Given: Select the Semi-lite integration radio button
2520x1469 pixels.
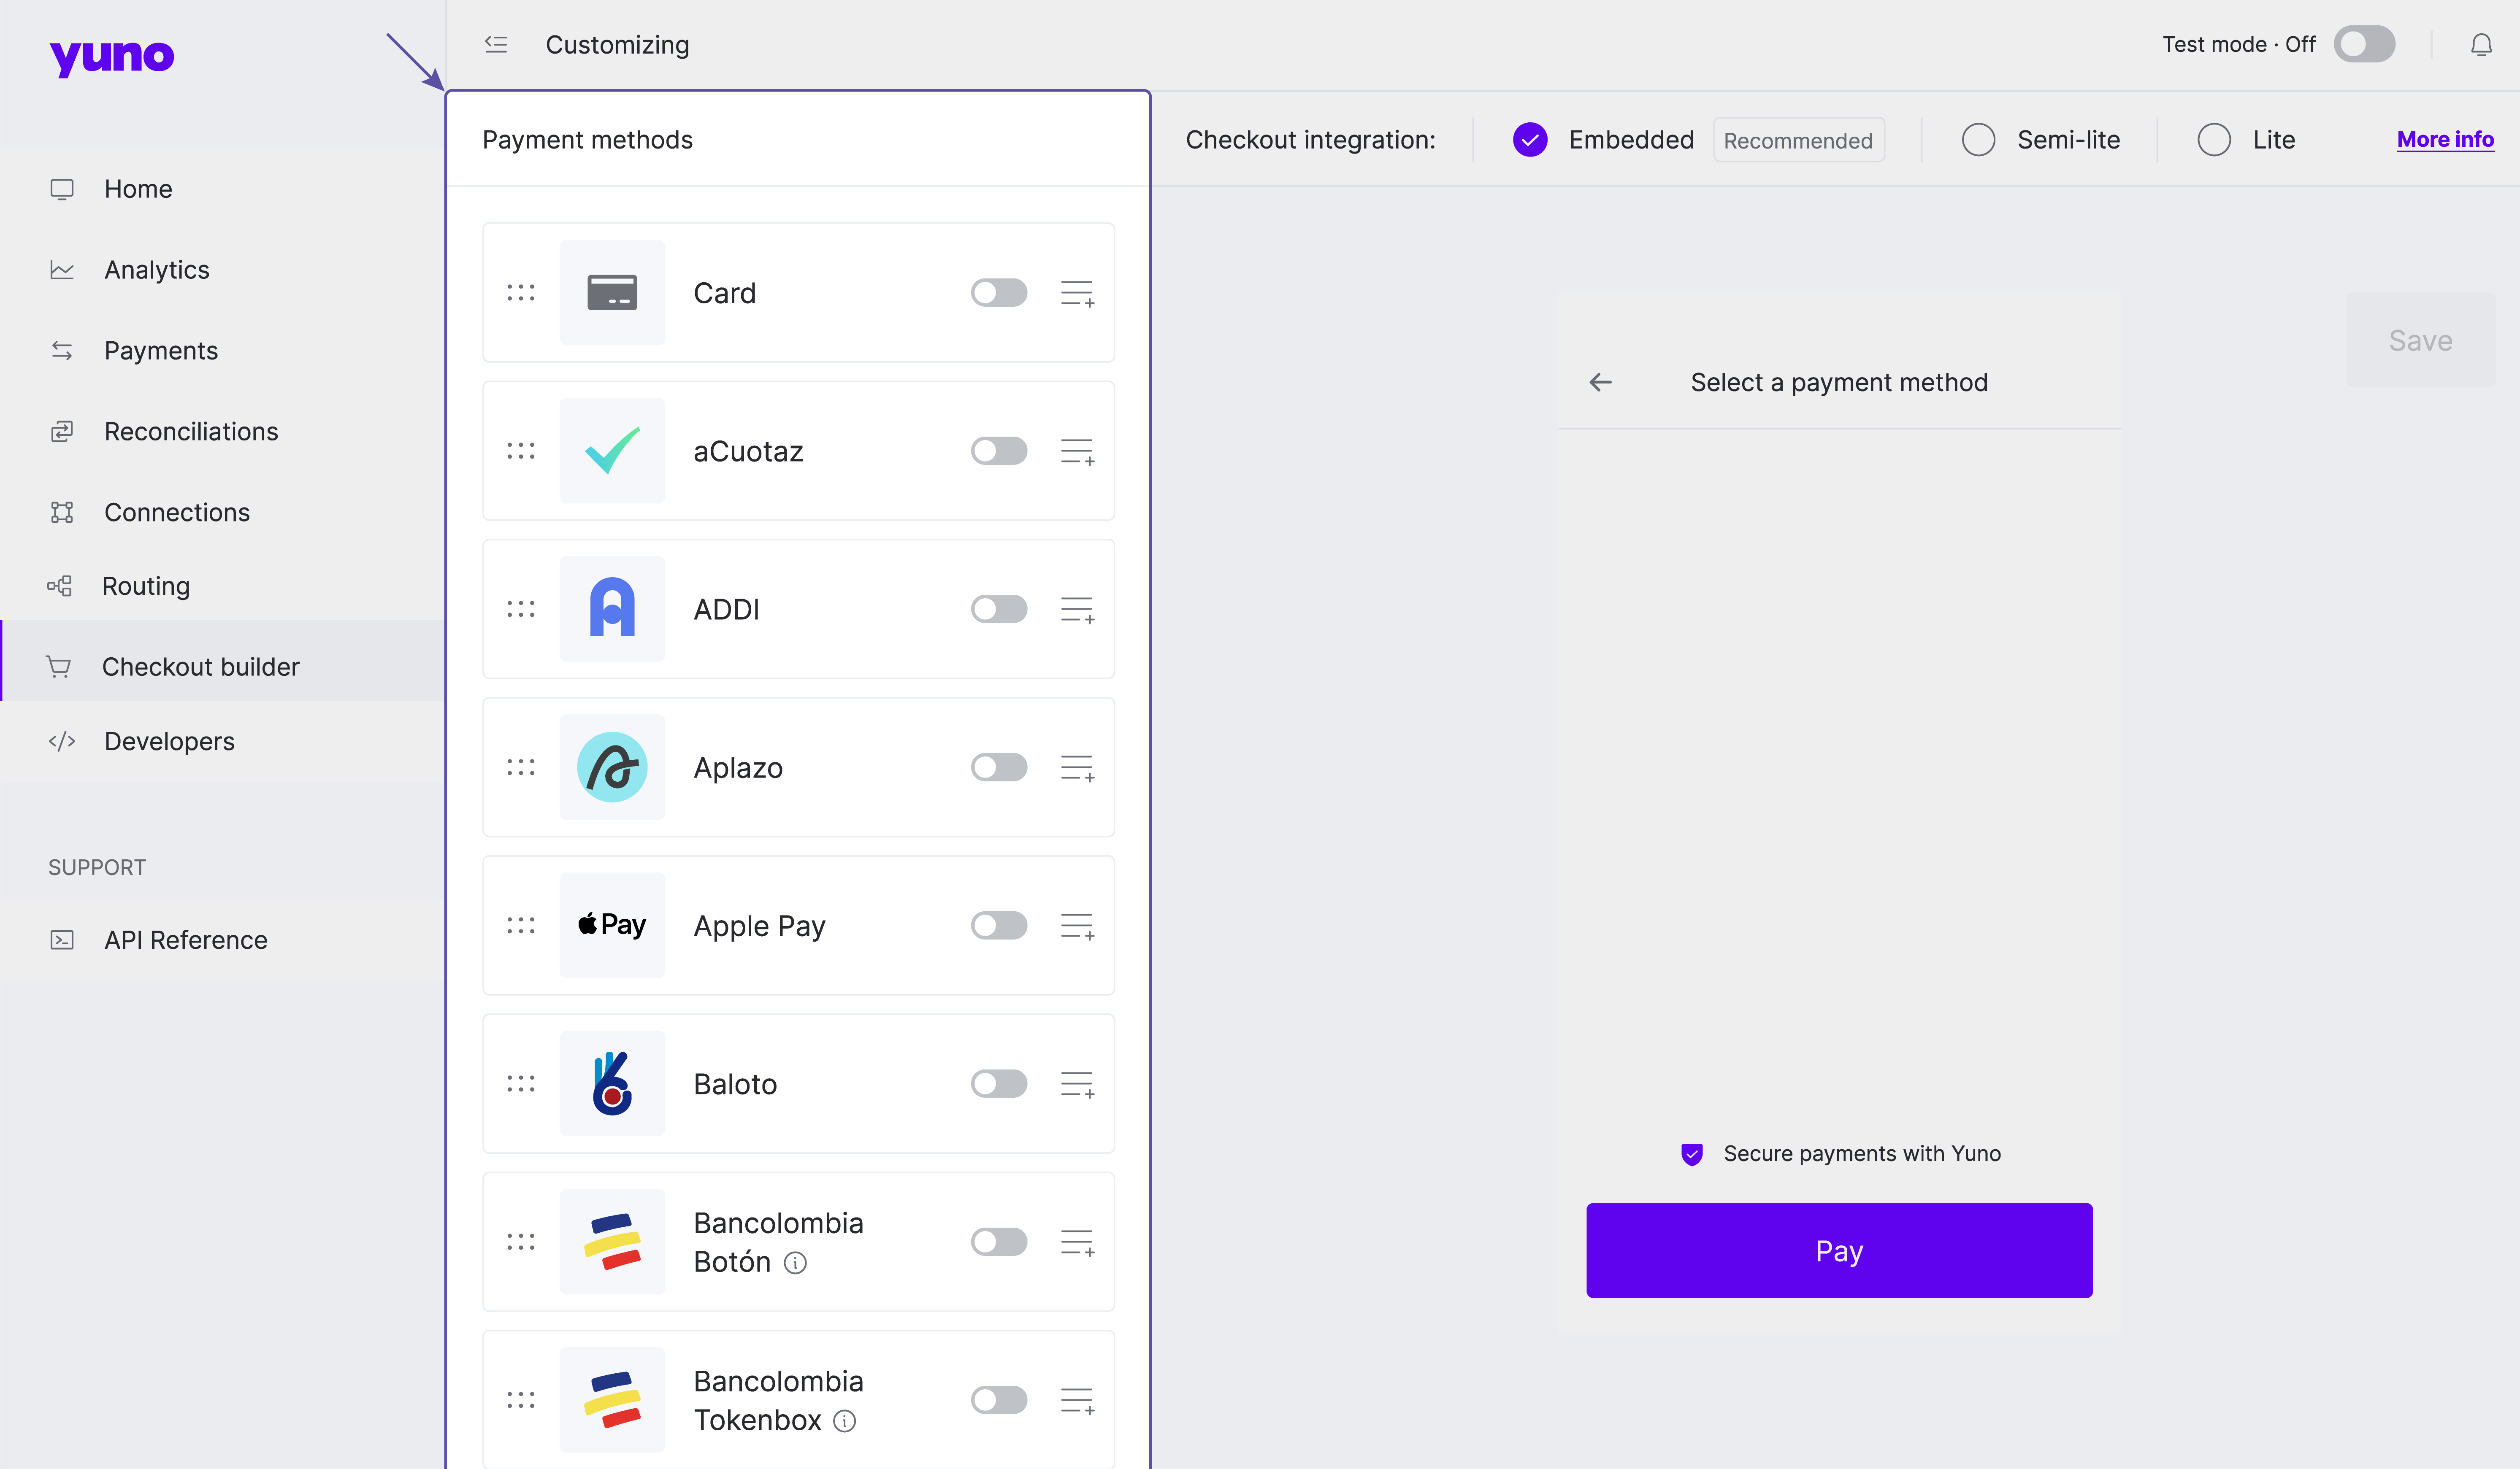Looking at the screenshot, I should 1978,140.
